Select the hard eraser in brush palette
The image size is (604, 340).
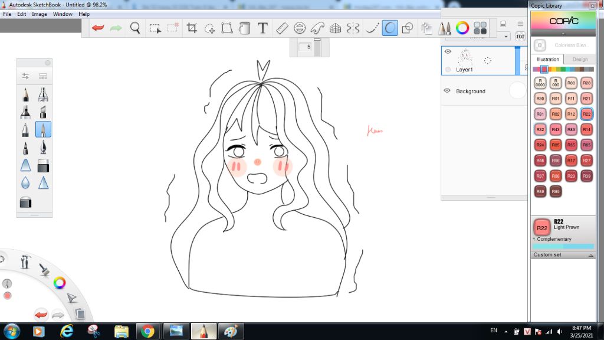tap(43, 165)
